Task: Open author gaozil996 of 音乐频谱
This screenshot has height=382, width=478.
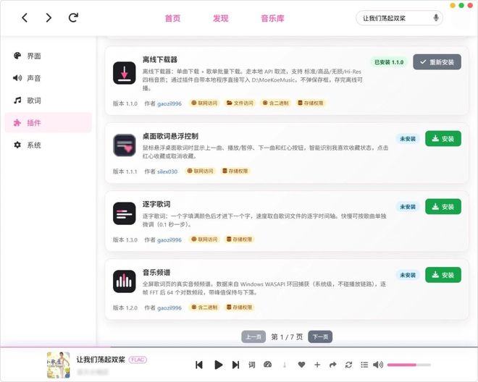Action: [x=169, y=308]
